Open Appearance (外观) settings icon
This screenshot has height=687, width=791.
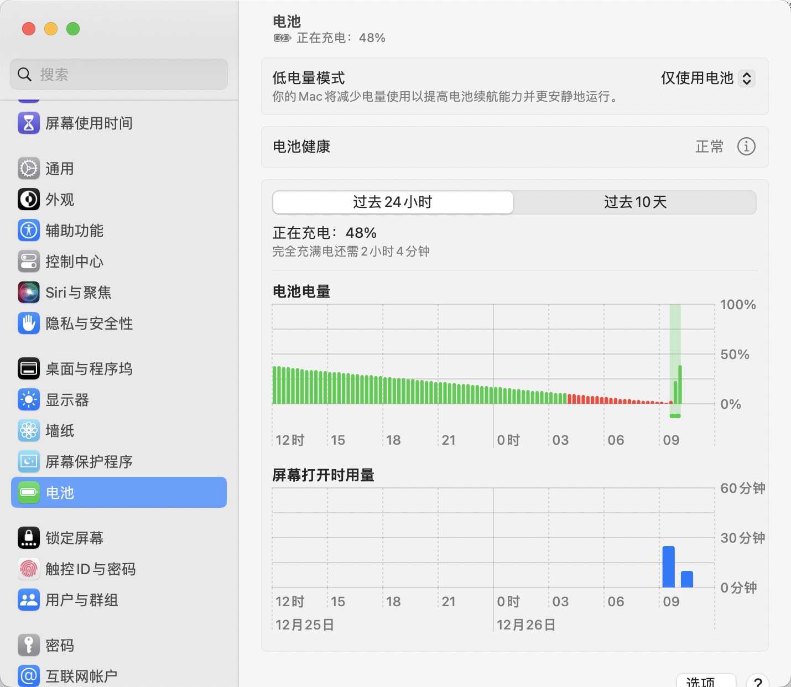point(29,200)
